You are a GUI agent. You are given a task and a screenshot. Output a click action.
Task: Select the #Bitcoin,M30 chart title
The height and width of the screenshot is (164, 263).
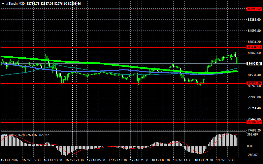(15, 3)
